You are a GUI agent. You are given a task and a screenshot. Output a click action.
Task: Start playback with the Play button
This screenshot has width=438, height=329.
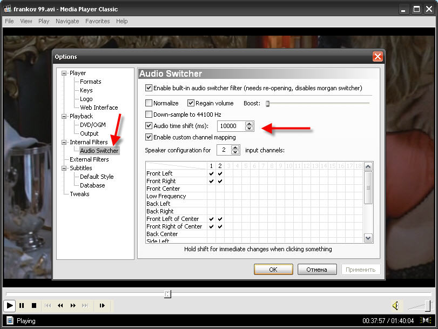click(9, 306)
